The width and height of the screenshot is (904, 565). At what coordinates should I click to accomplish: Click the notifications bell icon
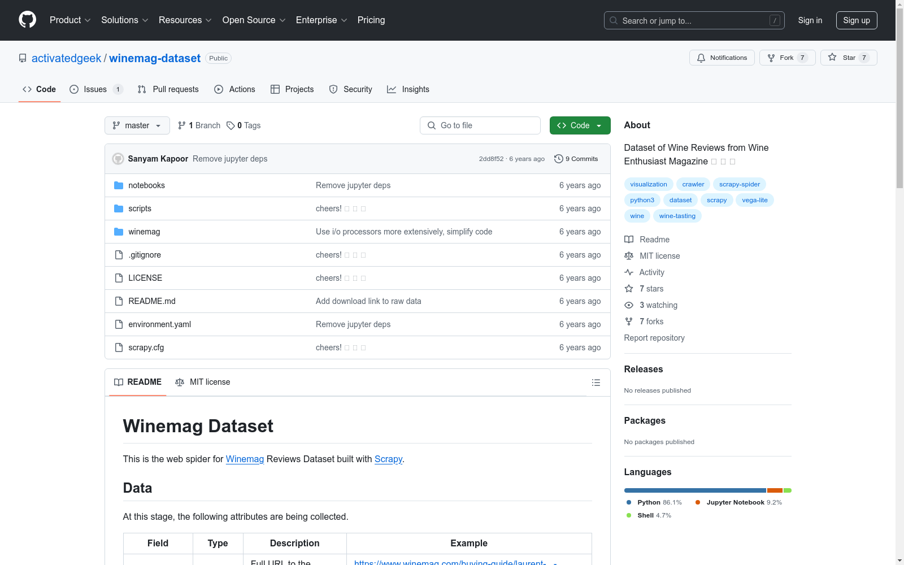(x=701, y=58)
